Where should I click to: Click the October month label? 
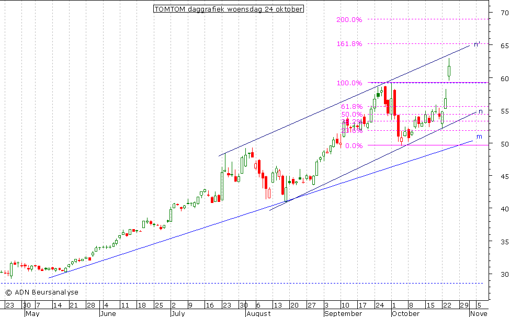[x=405, y=313]
